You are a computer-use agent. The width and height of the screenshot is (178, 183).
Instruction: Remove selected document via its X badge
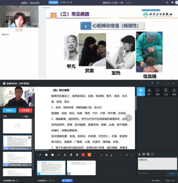[29, 137]
